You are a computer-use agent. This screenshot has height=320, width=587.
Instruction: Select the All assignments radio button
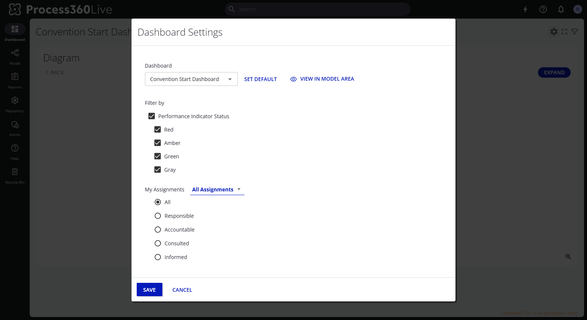[x=158, y=202]
